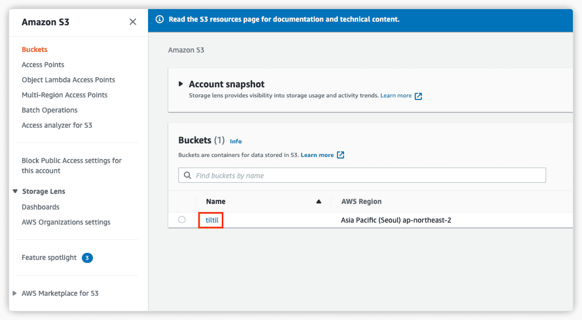
Task: Select the radio button for tiltil bucket
Action: 182,220
